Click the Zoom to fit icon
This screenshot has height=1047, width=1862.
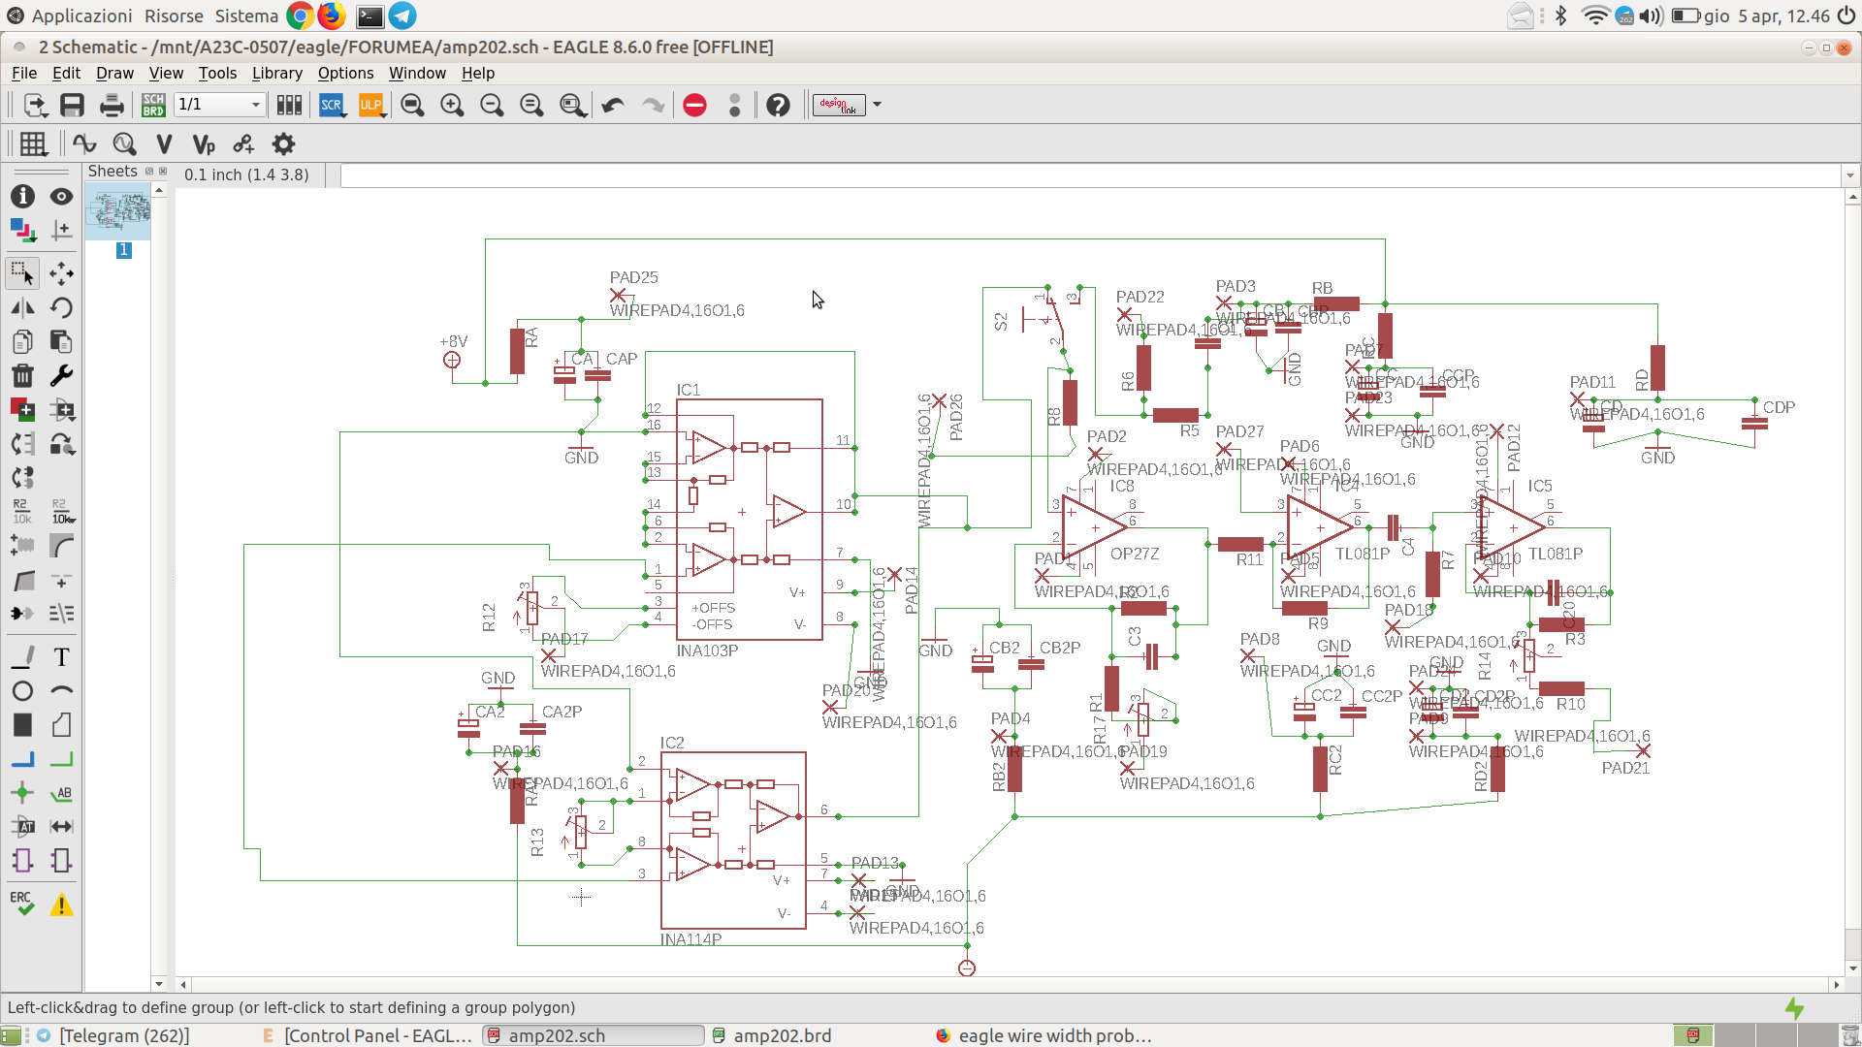(x=412, y=105)
